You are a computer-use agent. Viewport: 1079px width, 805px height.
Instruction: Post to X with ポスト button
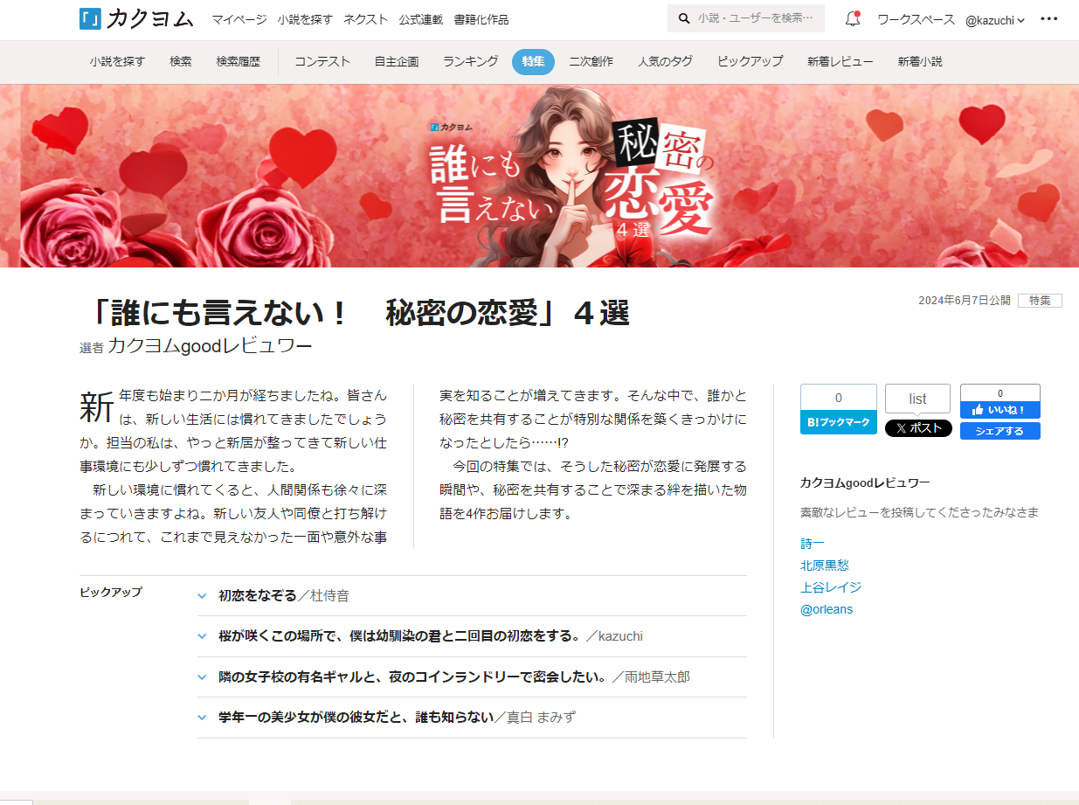[917, 428]
